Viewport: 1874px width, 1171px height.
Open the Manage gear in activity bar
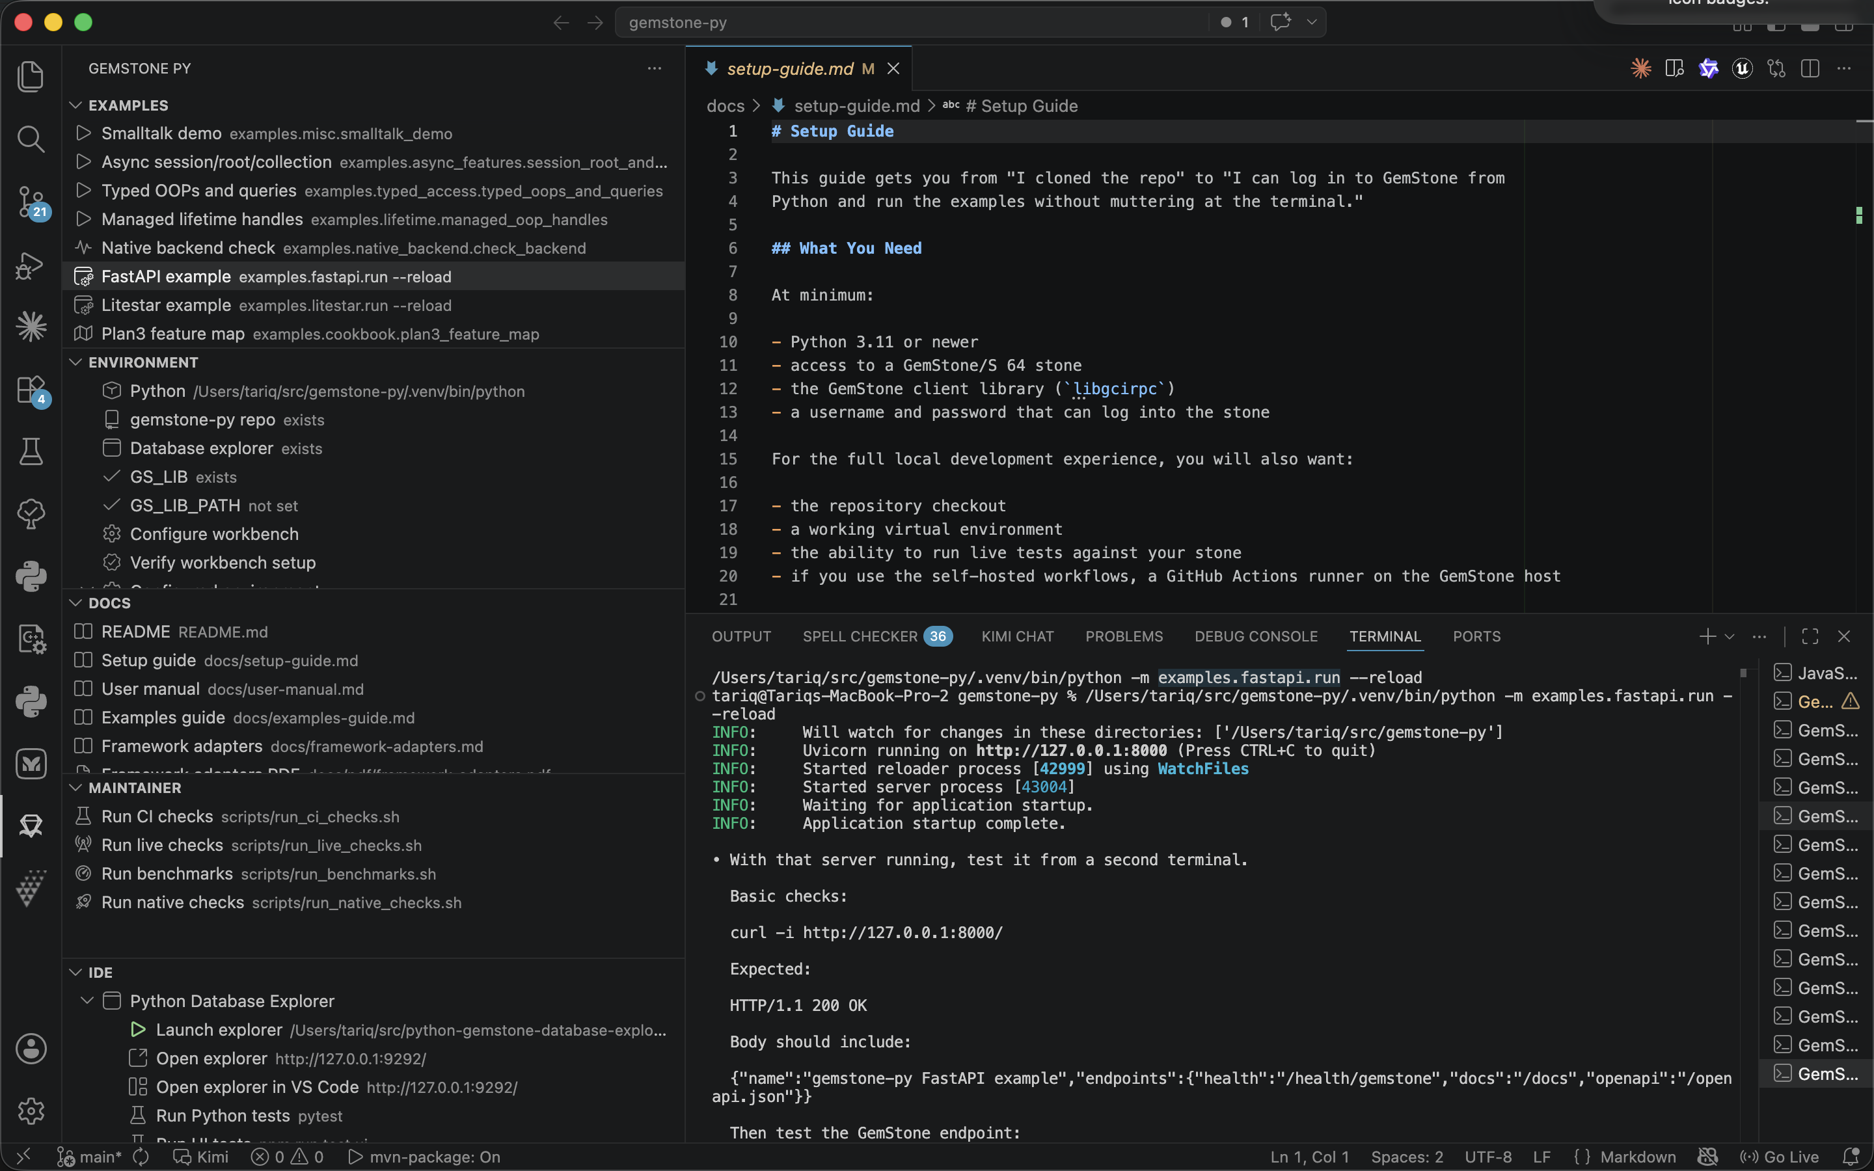(31, 1111)
